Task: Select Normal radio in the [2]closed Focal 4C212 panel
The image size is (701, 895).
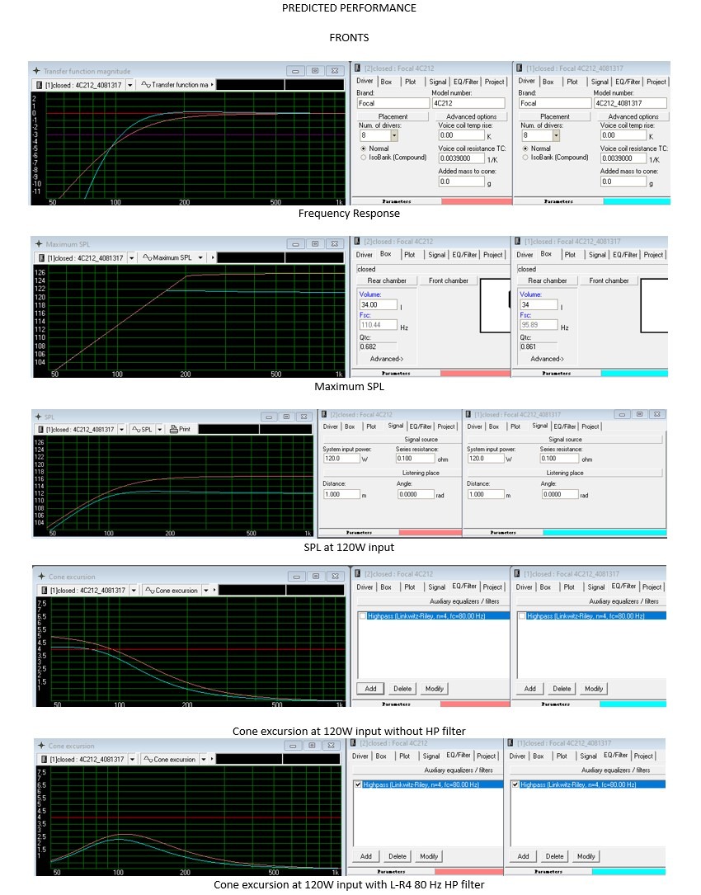Action: (363, 148)
